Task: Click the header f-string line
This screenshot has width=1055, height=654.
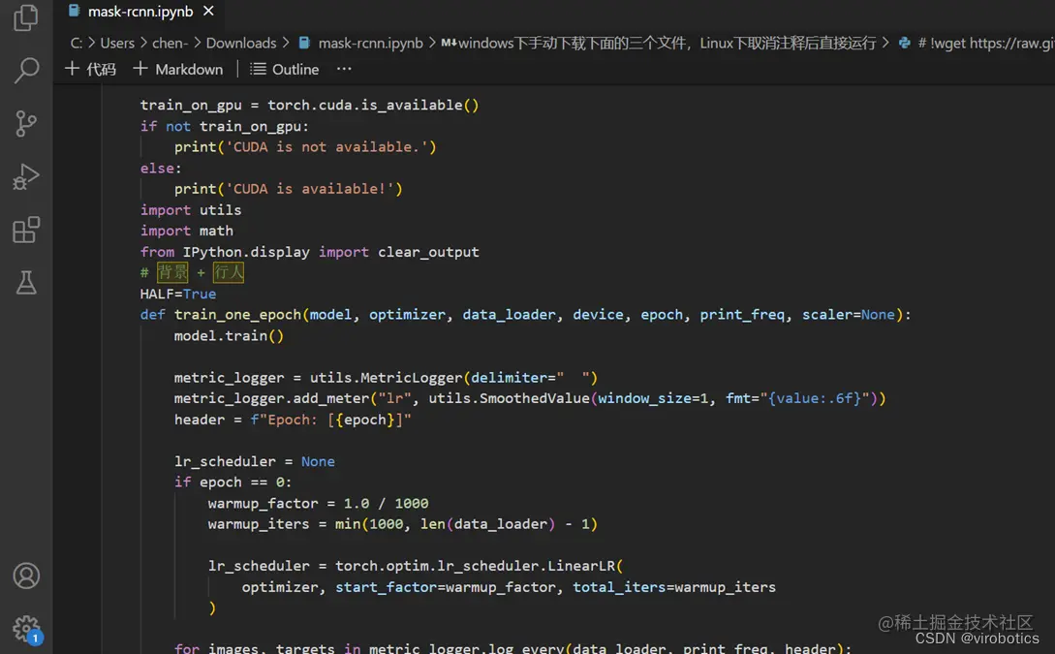Action: point(293,420)
